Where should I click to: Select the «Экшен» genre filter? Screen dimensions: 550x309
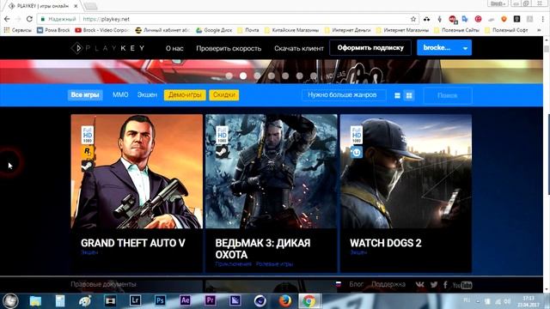[147, 95]
